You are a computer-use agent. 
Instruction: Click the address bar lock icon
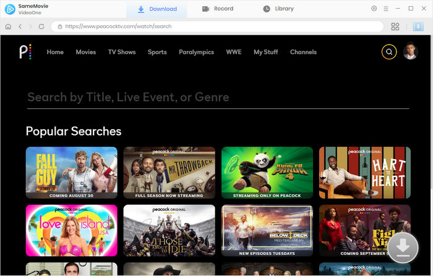click(x=59, y=27)
